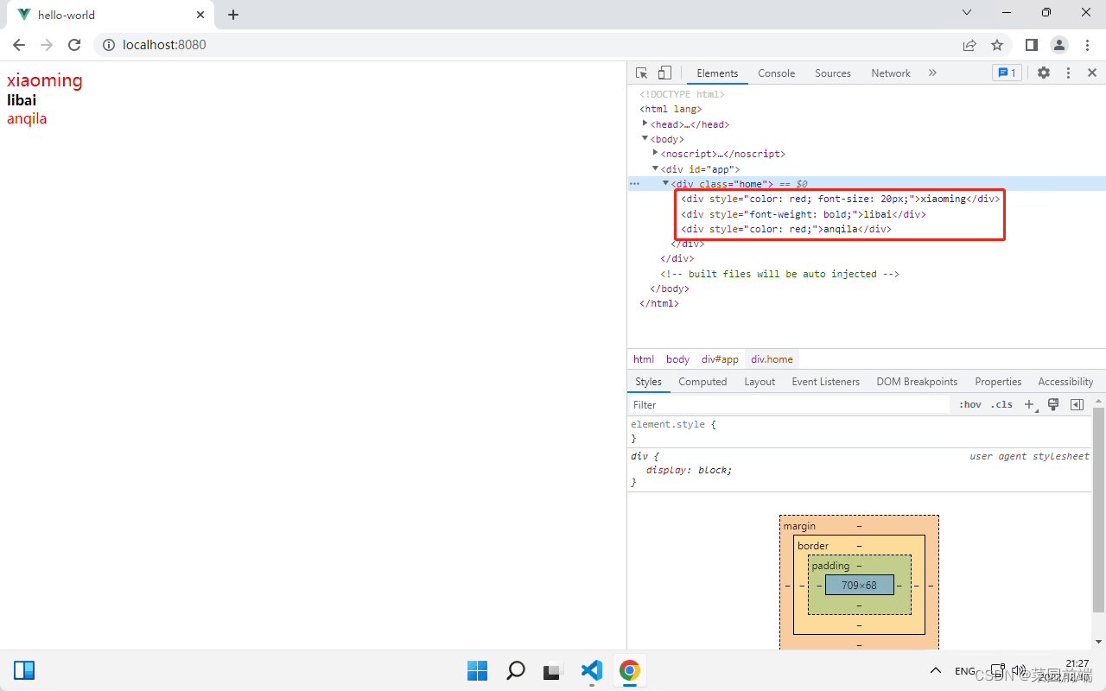Toggle the browser side panel icon
The height and width of the screenshot is (691, 1106).
tap(1032, 45)
